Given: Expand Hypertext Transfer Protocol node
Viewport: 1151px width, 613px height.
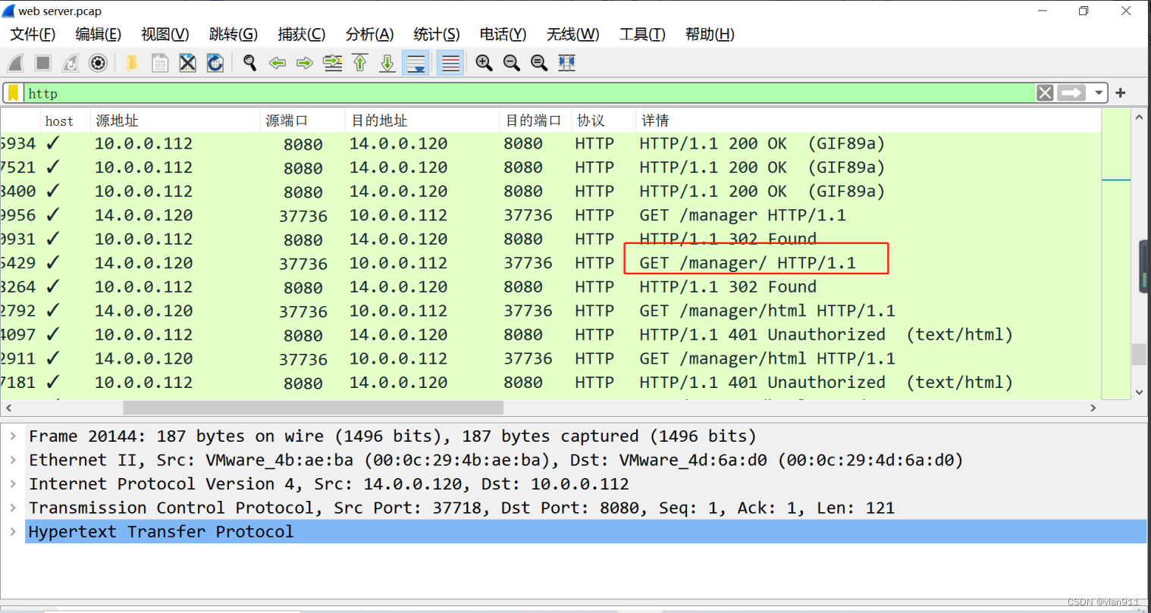Looking at the screenshot, I should click(13, 531).
